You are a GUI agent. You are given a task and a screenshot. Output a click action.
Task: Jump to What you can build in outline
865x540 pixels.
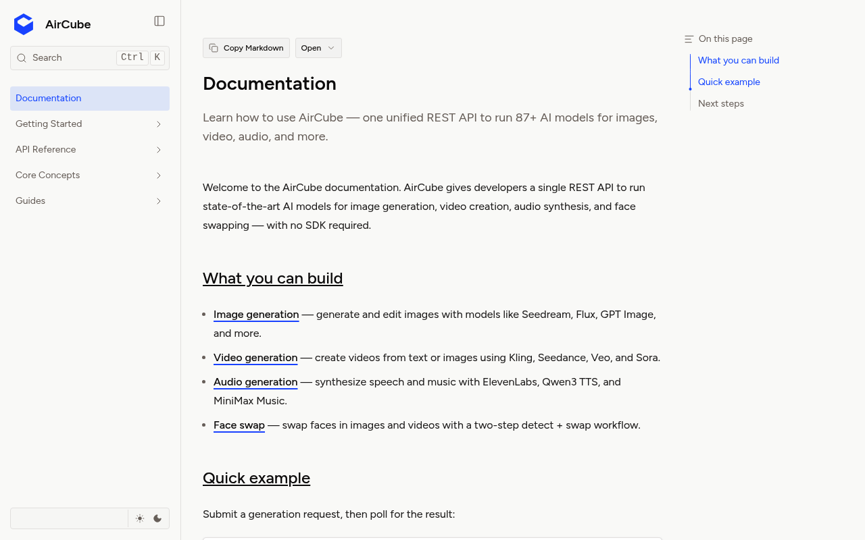click(739, 61)
